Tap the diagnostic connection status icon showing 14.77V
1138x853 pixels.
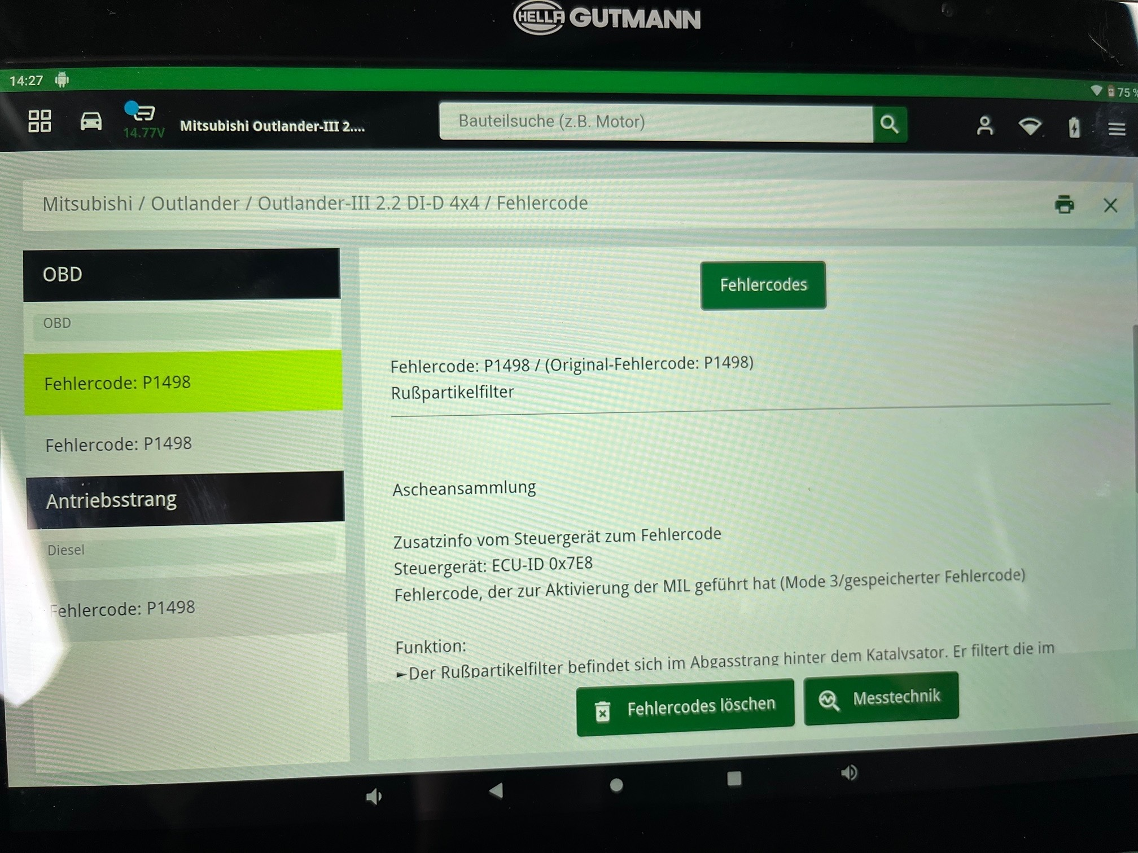click(x=143, y=120)
